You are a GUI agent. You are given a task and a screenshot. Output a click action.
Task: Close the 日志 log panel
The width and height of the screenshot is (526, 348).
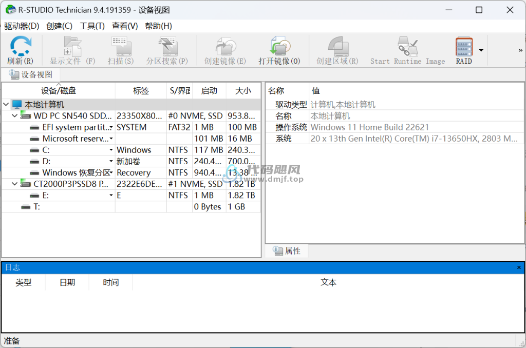point(519,267)
